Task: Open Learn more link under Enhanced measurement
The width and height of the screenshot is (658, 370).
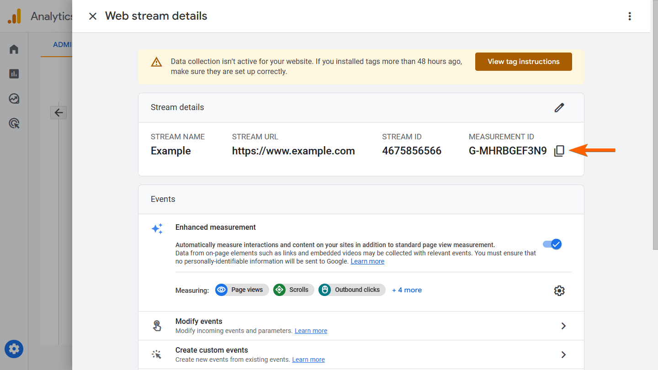Action: [367, 261]
